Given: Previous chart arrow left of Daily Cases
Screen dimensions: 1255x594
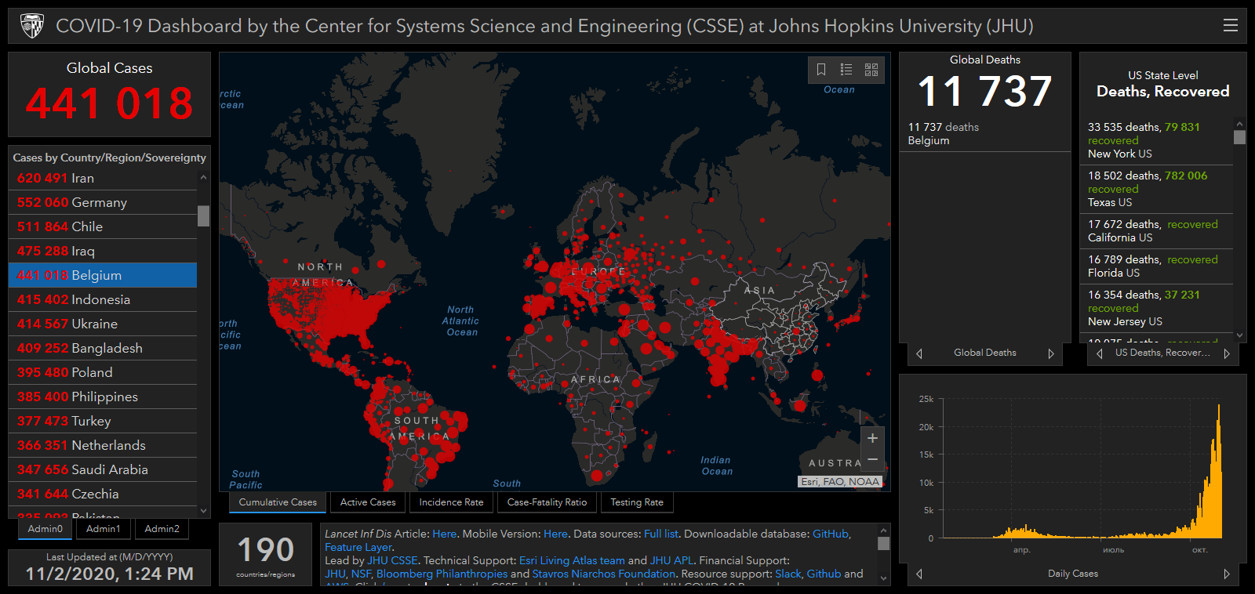Looking at the screenshot, I should point(919,574).
